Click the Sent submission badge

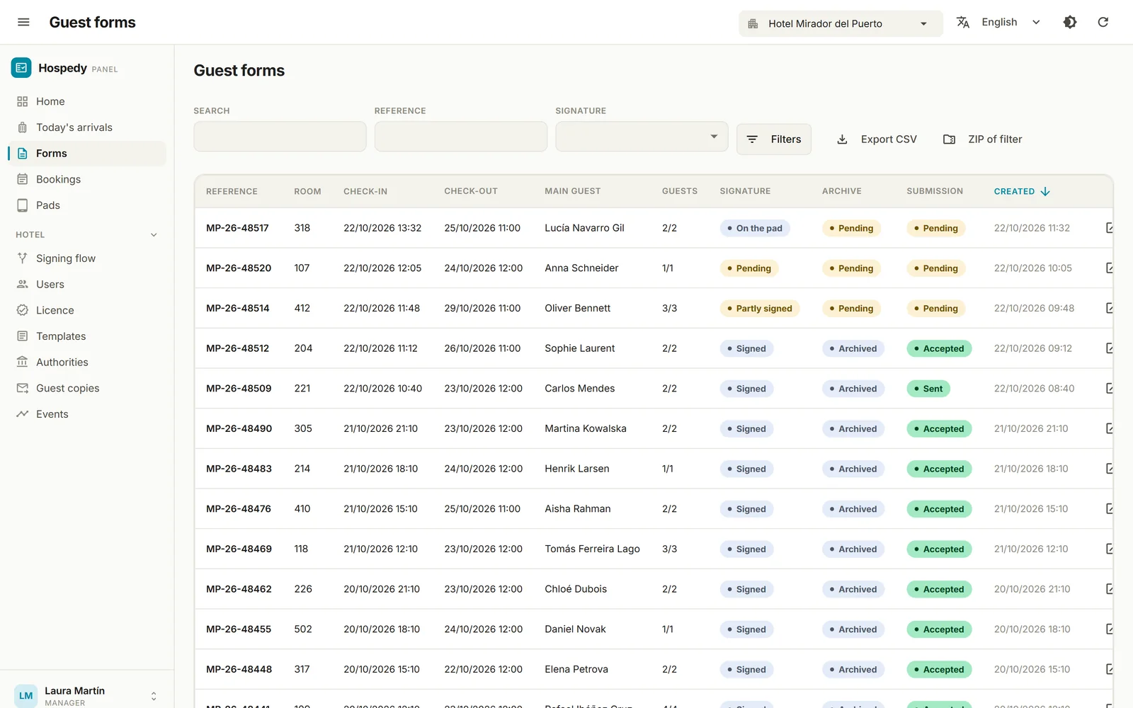pyautogui.click(x=928, y=389)
